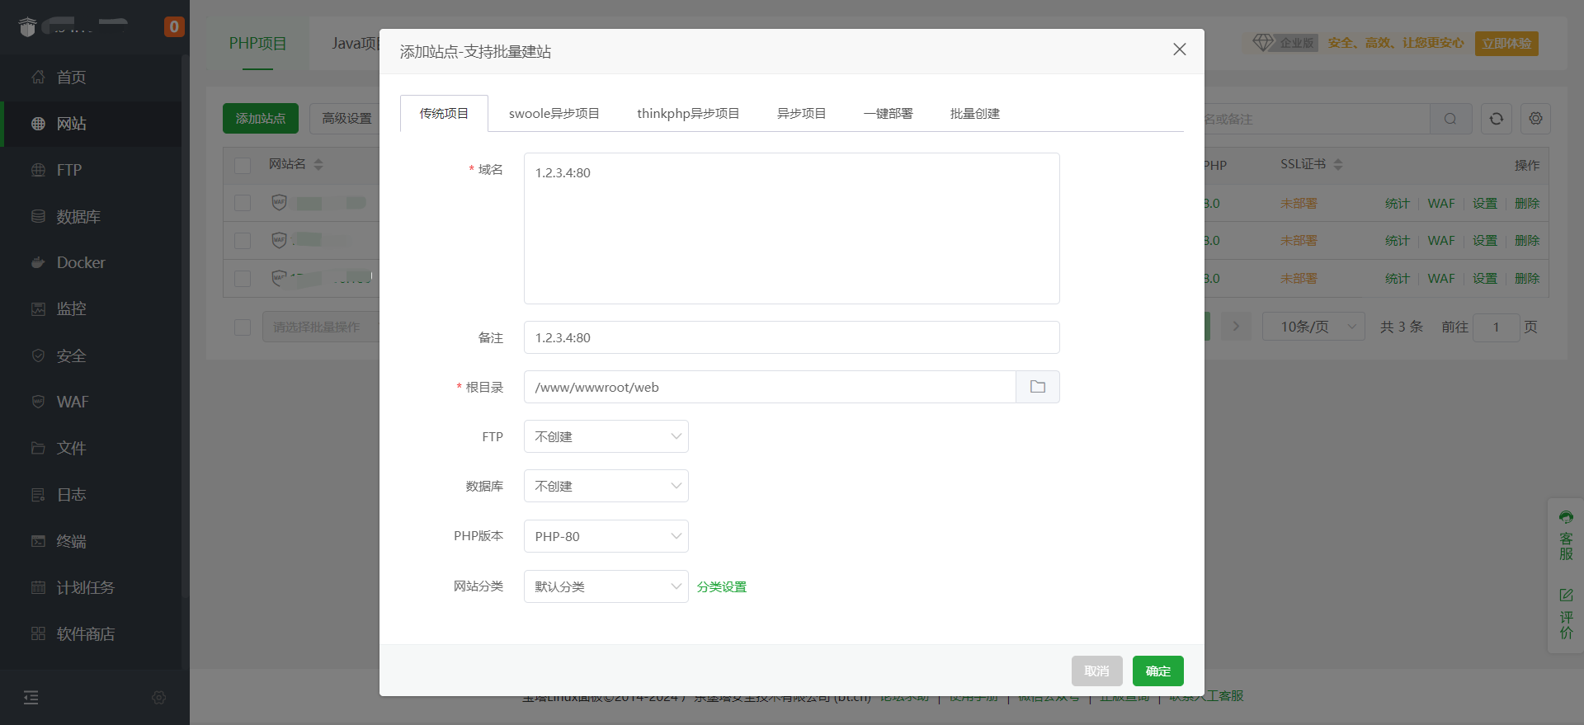1584x725 pixels.
Task: Click the green 确定 button
Action: [1157, 671]
